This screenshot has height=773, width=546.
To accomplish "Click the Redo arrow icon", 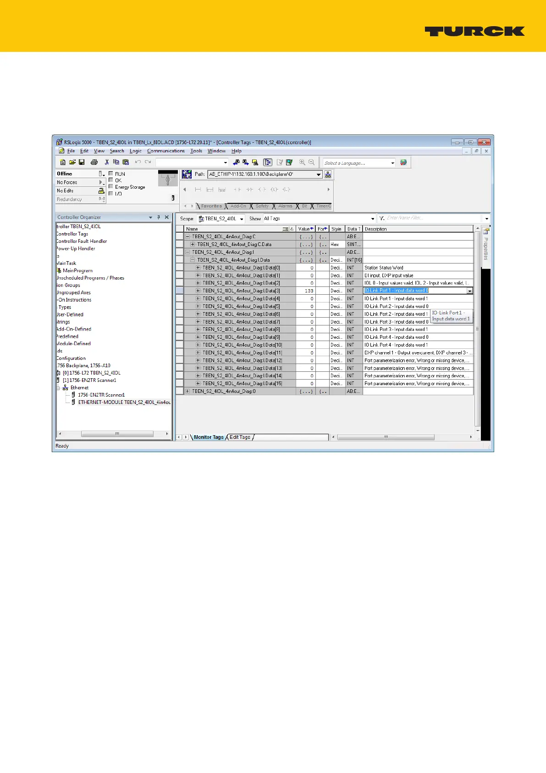I will pyautogui.click(x=148, y=162).
